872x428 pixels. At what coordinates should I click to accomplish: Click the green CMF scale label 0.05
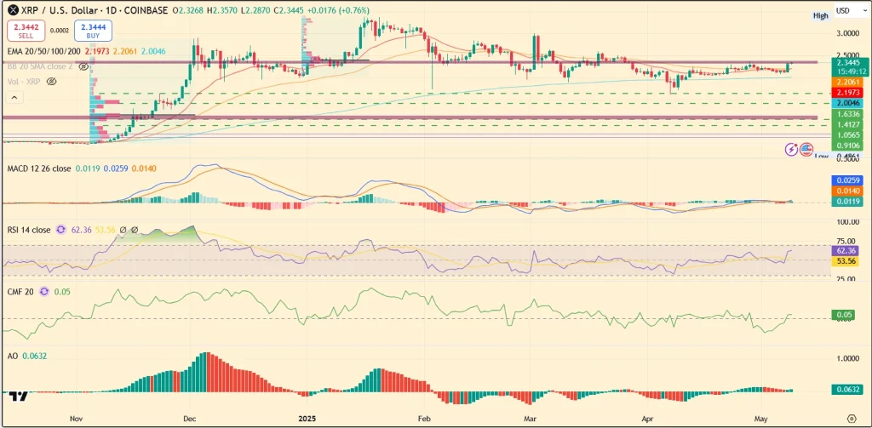coord(846,315)
